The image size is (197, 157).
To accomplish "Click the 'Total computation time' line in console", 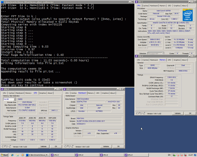I will (45, 60).
